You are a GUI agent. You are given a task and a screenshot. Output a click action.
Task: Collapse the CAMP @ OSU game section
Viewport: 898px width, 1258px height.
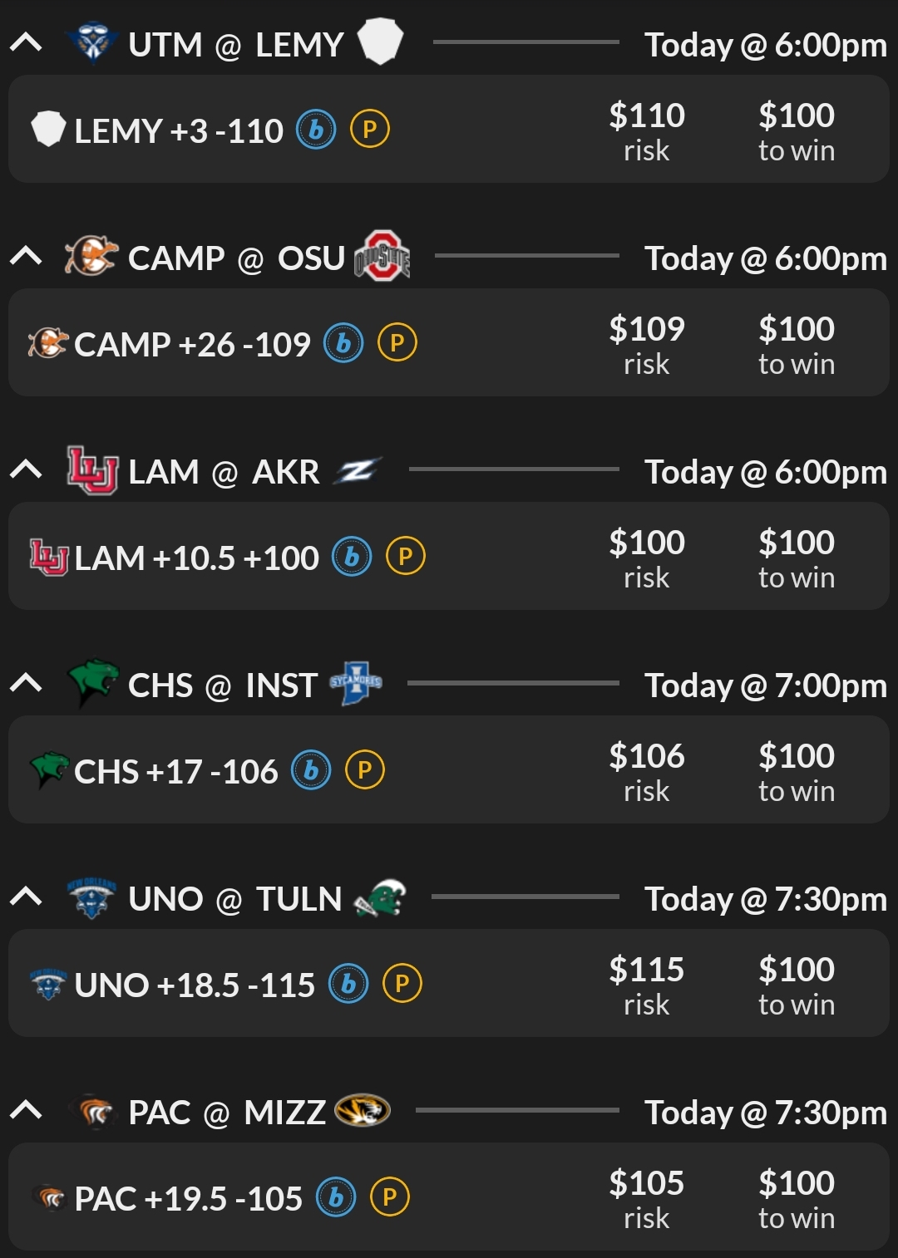point(27,256)
